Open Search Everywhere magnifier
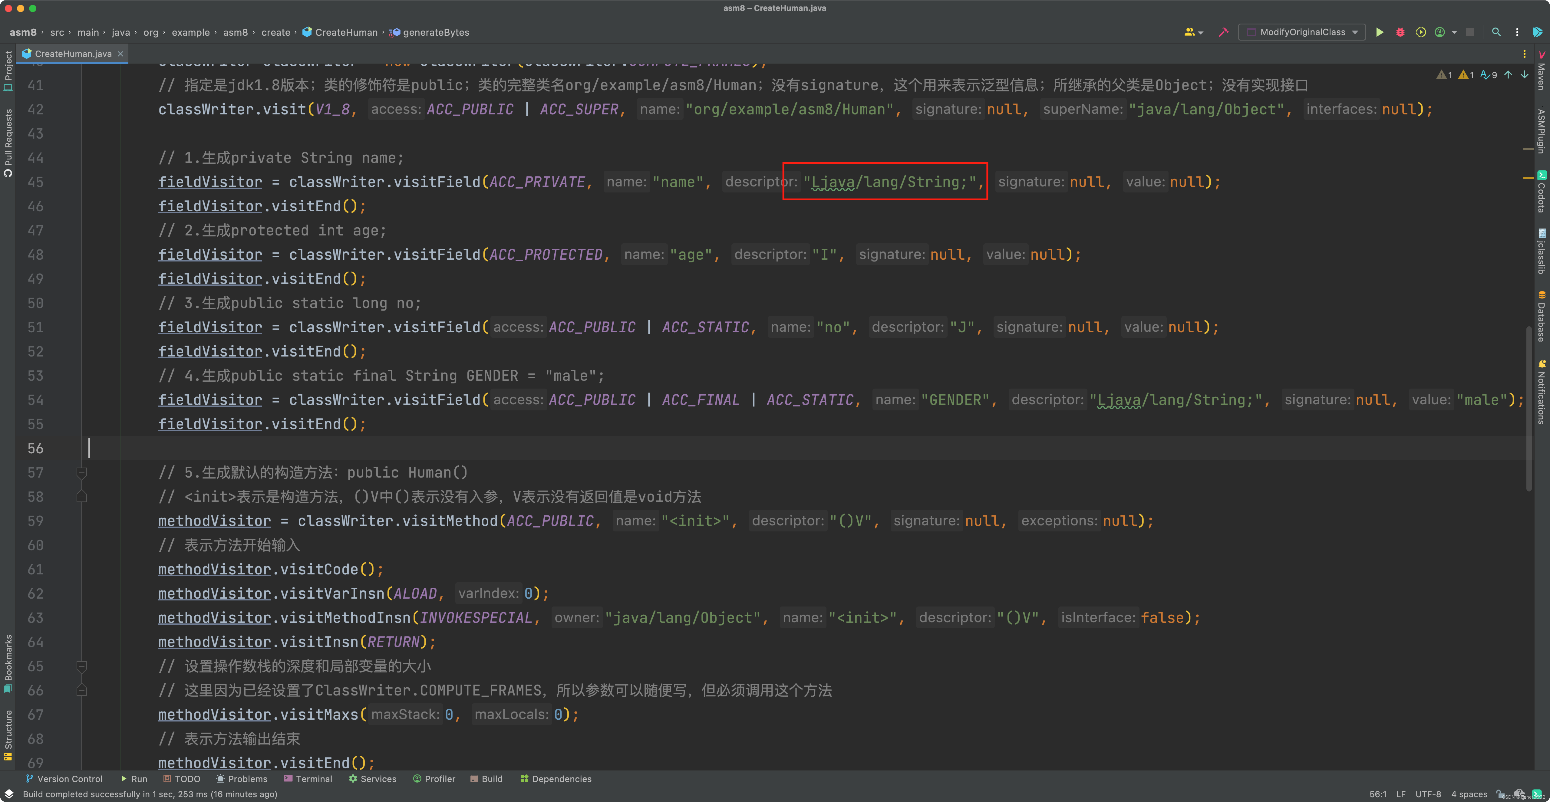Viewport: 1550px width, 802px height. click(x=1496, y=32)
